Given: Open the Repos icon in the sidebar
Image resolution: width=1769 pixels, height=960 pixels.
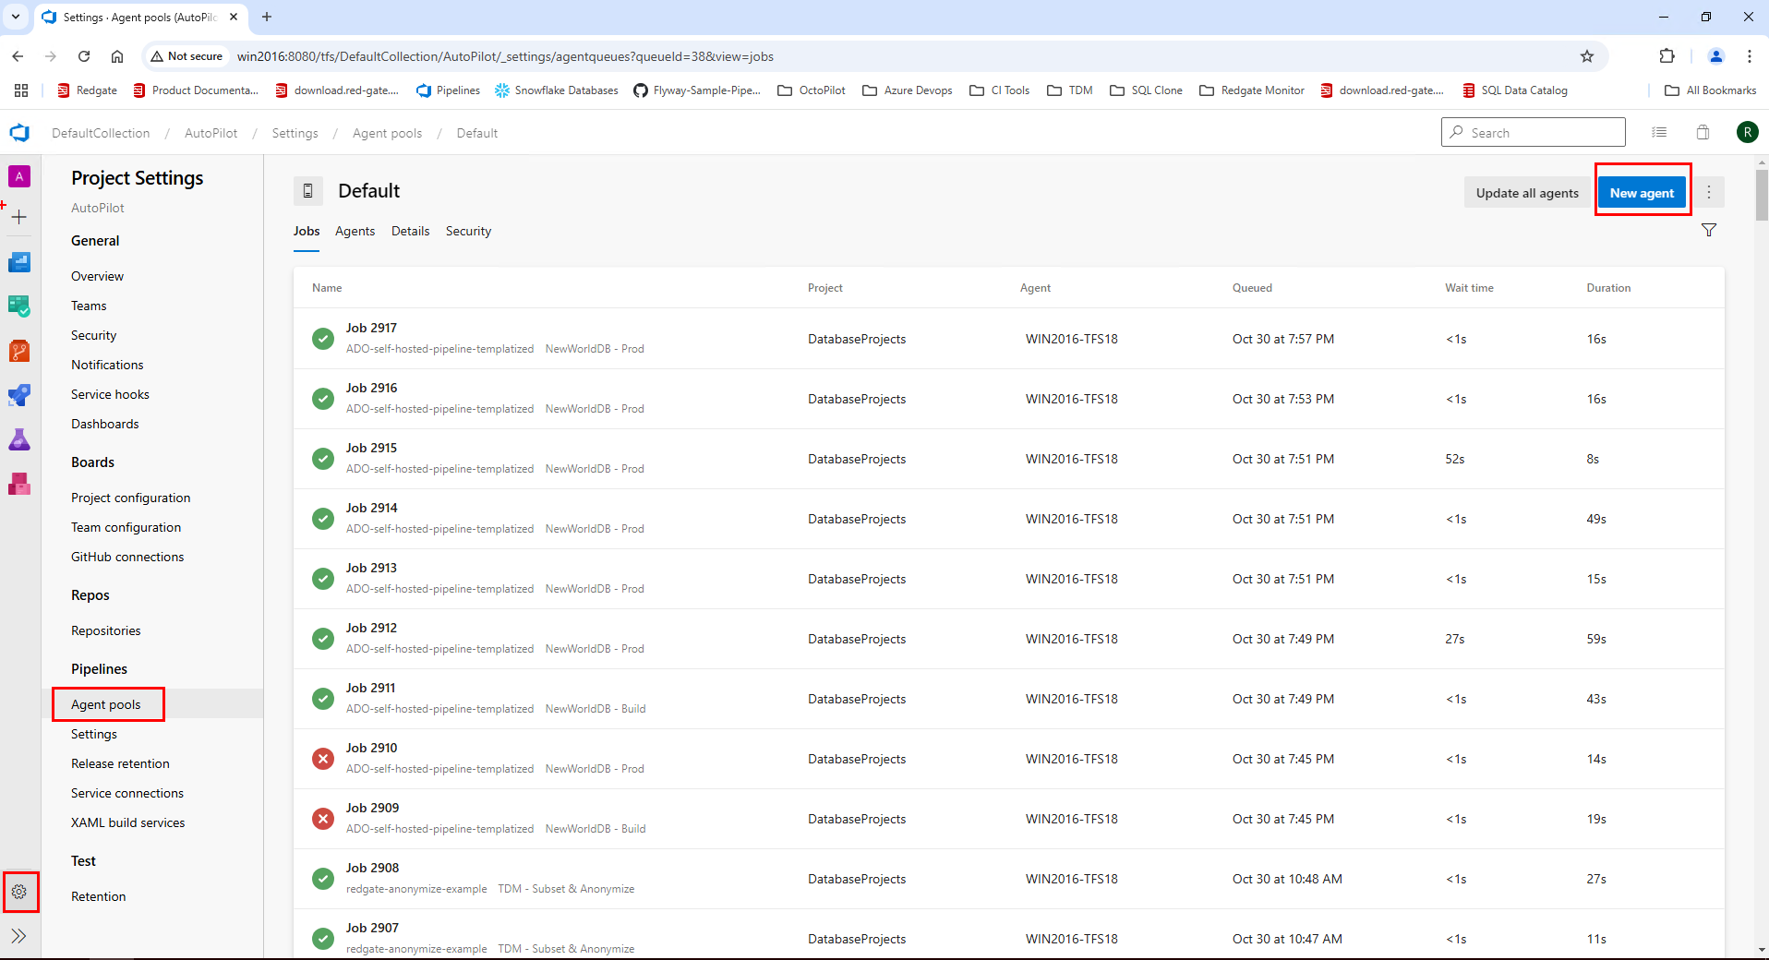Looking at the screenshot, I should click(x=19, y=352).
